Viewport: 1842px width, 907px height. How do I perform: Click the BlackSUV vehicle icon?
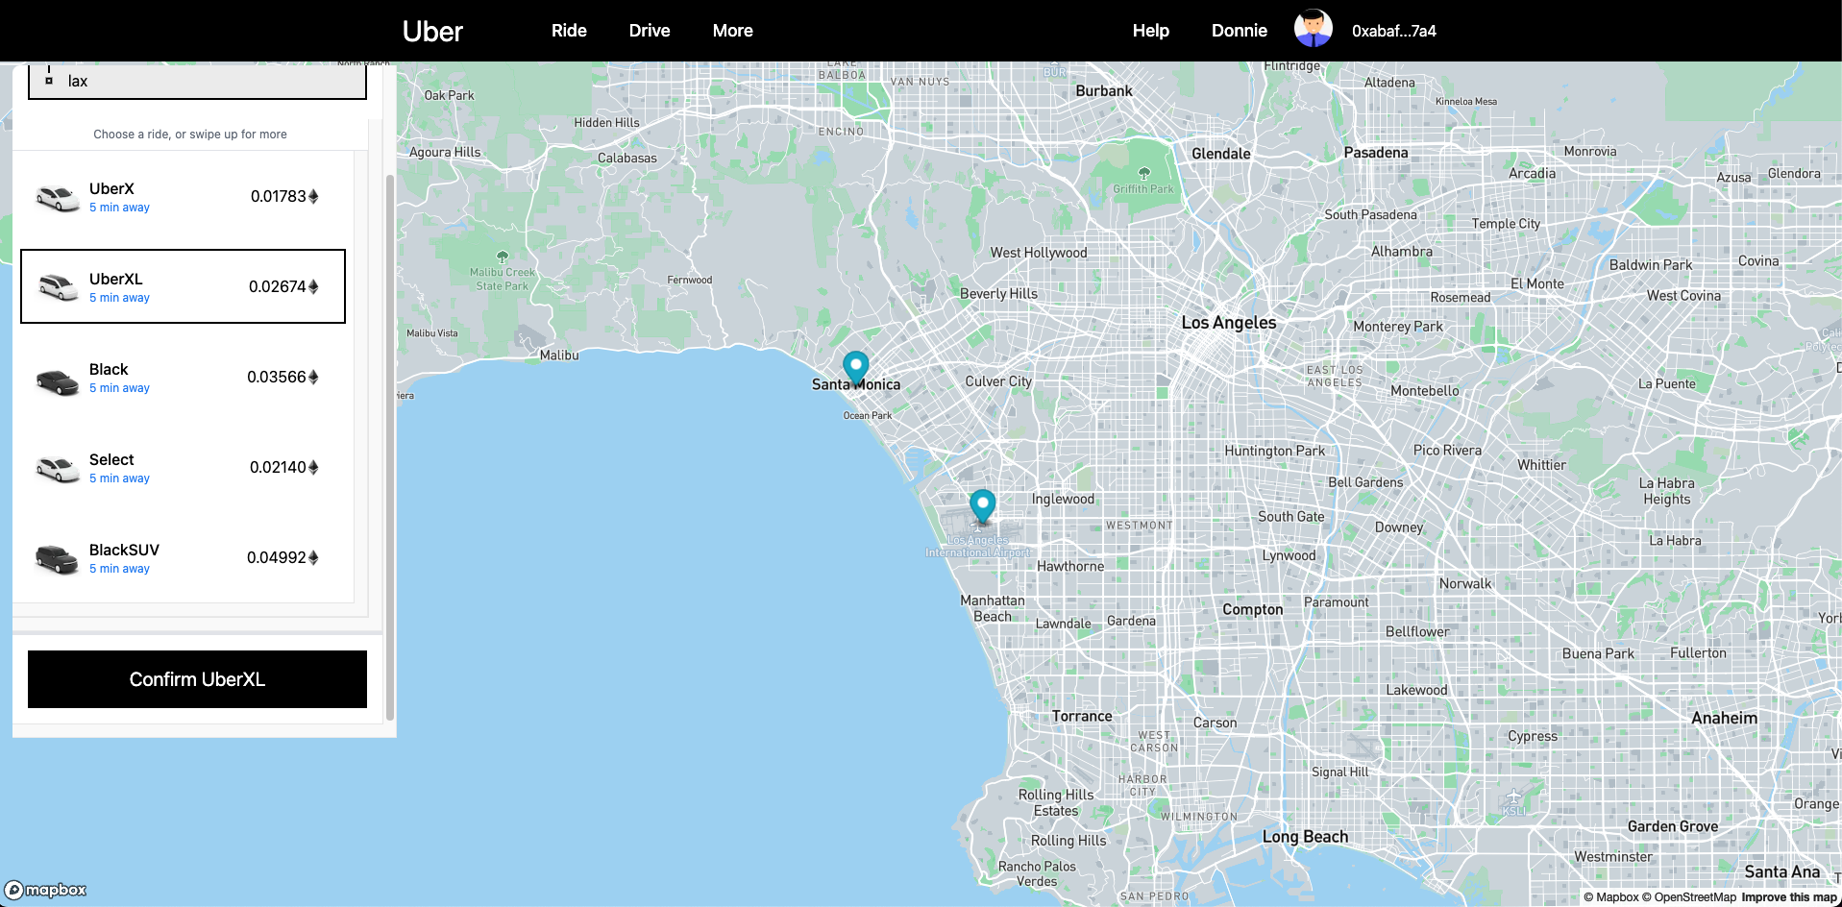tap(57, 558)
